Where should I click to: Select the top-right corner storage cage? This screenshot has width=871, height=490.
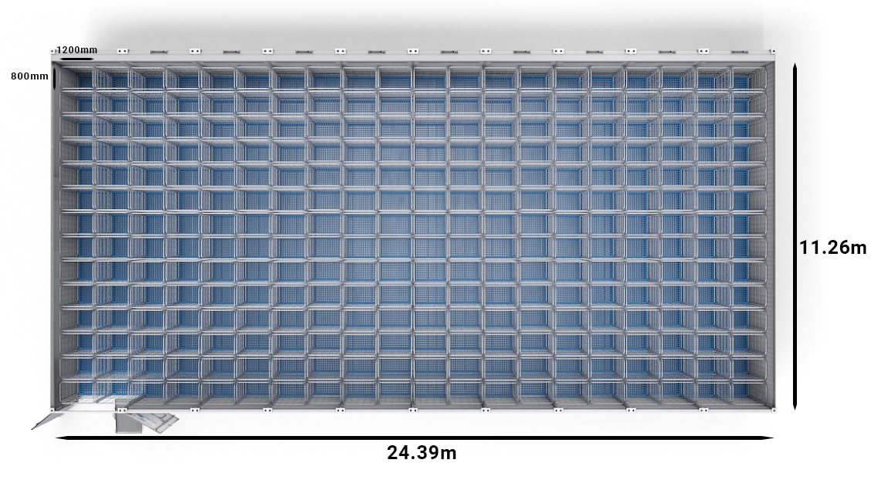pyautogui.click(x=750, y=79)
